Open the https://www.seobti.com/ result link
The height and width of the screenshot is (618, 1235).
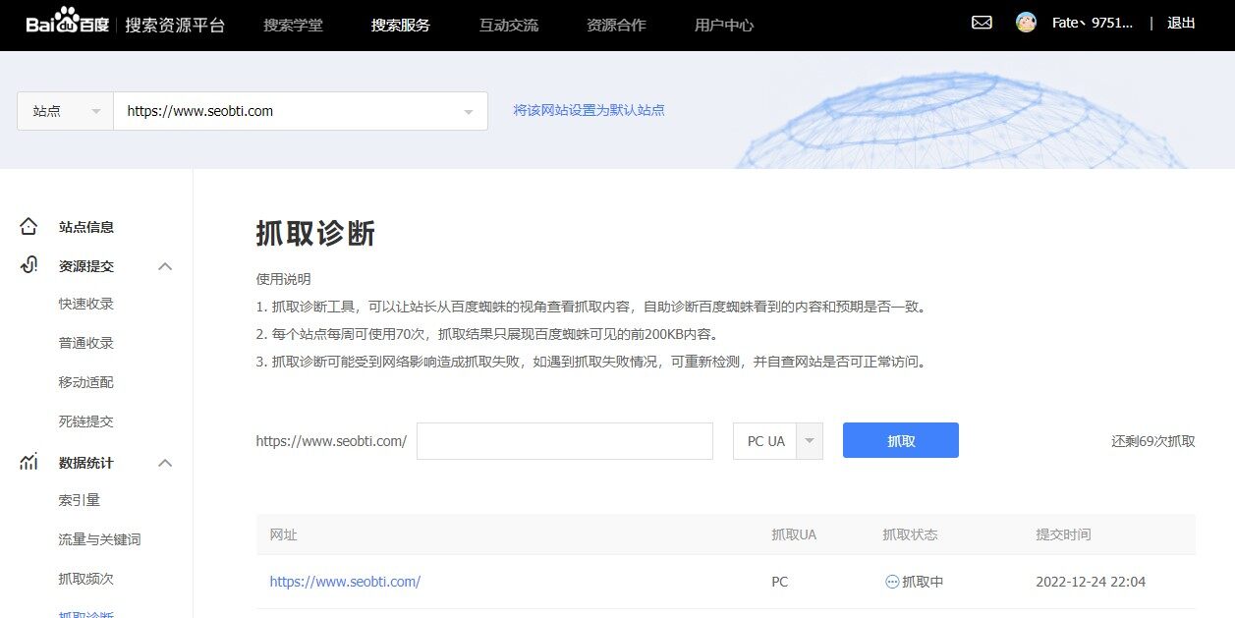click(x=346, y=581)
